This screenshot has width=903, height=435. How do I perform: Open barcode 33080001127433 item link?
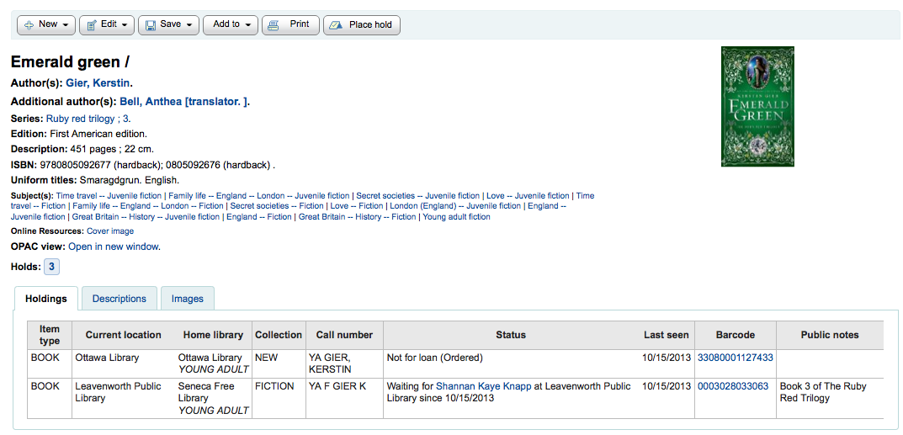(x=735, y=358)
